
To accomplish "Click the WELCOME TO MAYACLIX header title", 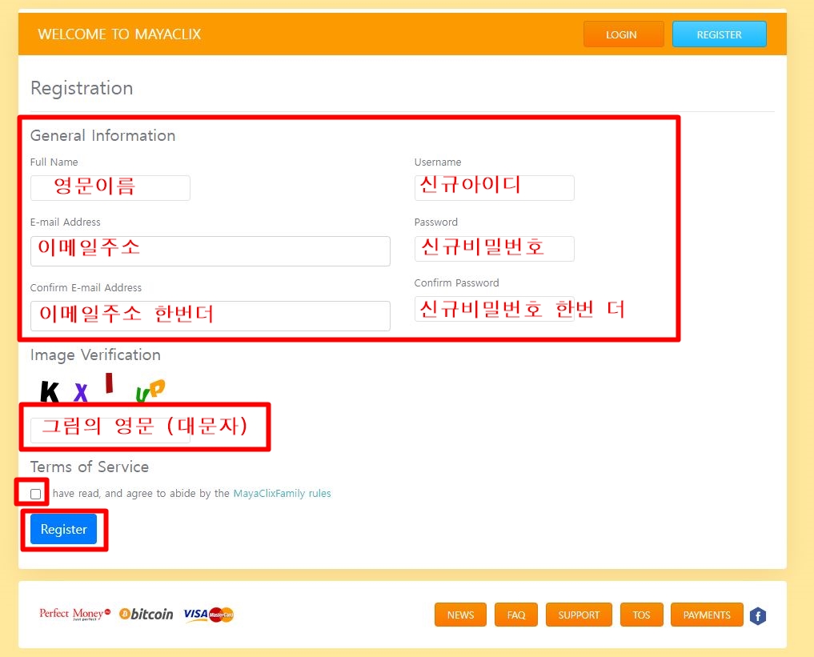I will [x=119, y=34].
